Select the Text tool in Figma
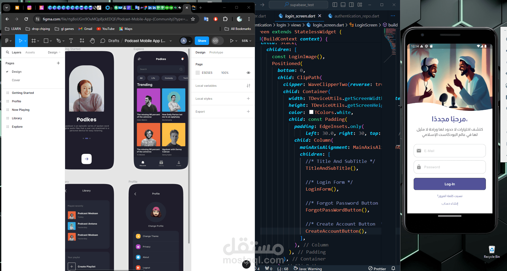This screenshot has width=507, height=271. (x=71, y=41)
